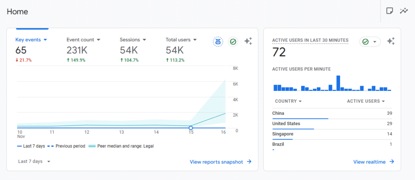Viewport: 415px width, 180px height.
Task: Click the Previous period legend entry
Action: click(x=66, y=146)
